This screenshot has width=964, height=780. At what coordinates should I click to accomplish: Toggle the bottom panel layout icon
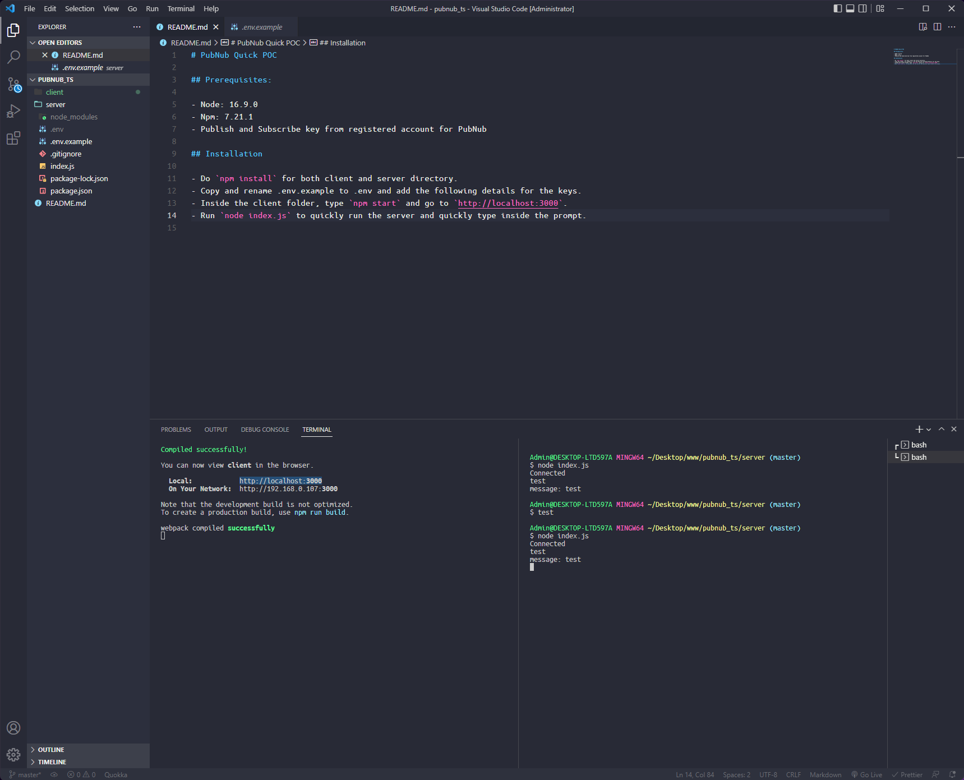[850, 8]
